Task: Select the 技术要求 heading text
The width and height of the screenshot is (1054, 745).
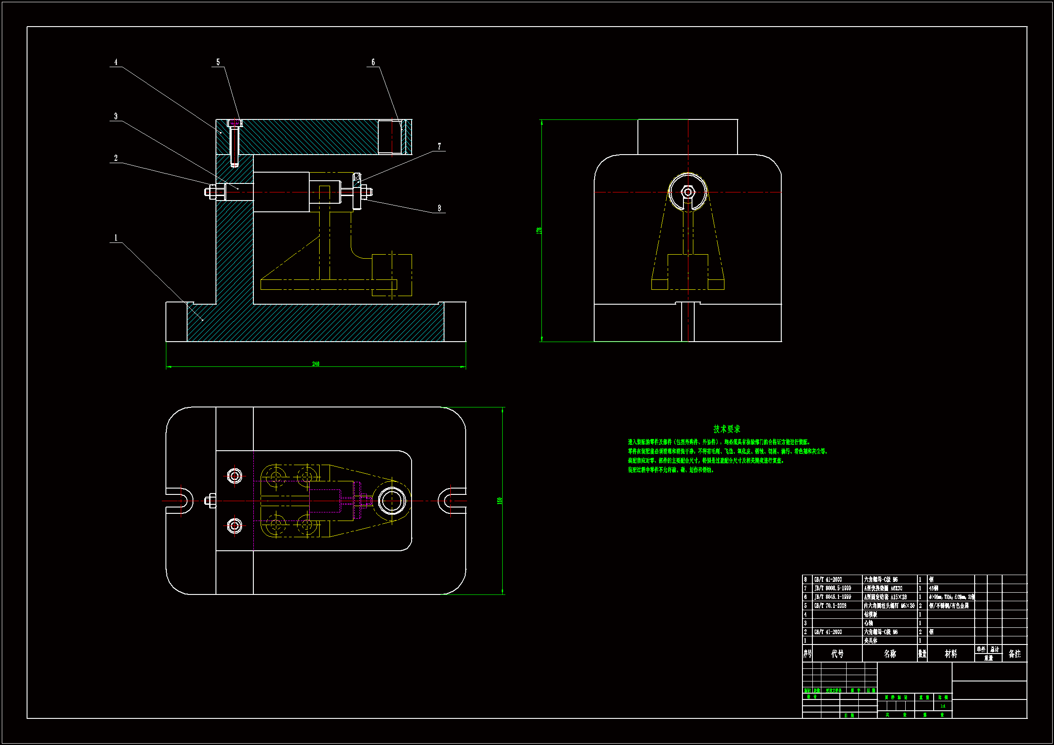Action: (x=727, y=429)
